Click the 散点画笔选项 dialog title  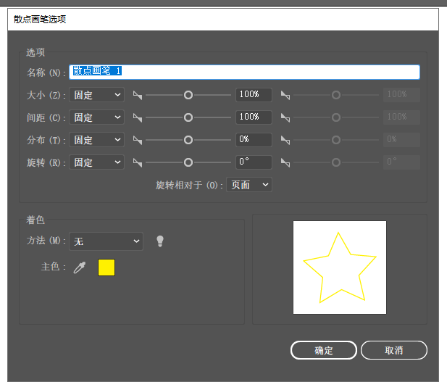[40, 20]
